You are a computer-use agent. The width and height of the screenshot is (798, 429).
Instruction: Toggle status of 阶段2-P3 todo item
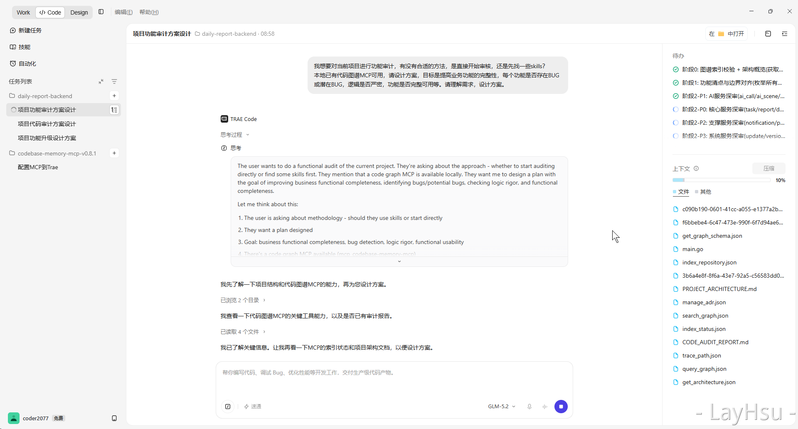tap(676, 136)
